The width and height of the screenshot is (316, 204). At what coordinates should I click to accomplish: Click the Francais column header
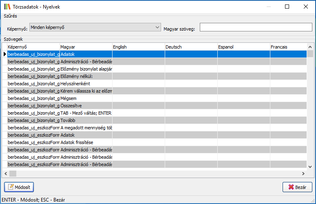pyautogui.click(x=288, y=47)
